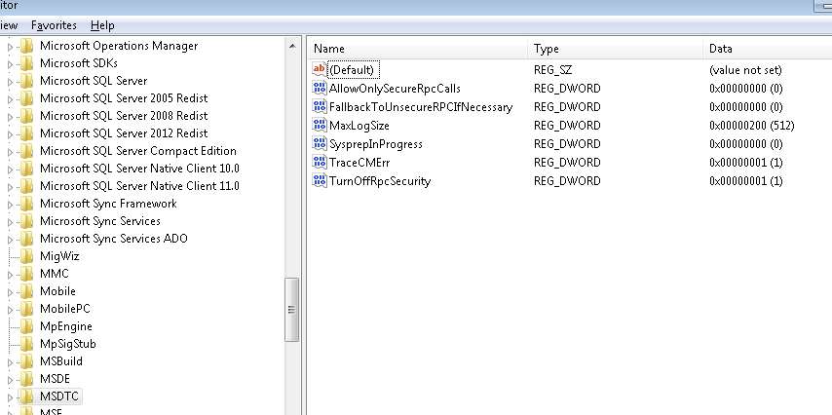Click the tree scrollbar up arrow
832x415 pixels.
point(292,46)
